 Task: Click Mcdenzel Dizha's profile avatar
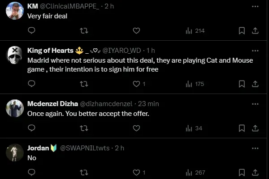(x=14, y=108)
